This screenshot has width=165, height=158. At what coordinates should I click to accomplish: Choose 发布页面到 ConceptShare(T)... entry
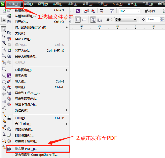[x=38, y=155]
